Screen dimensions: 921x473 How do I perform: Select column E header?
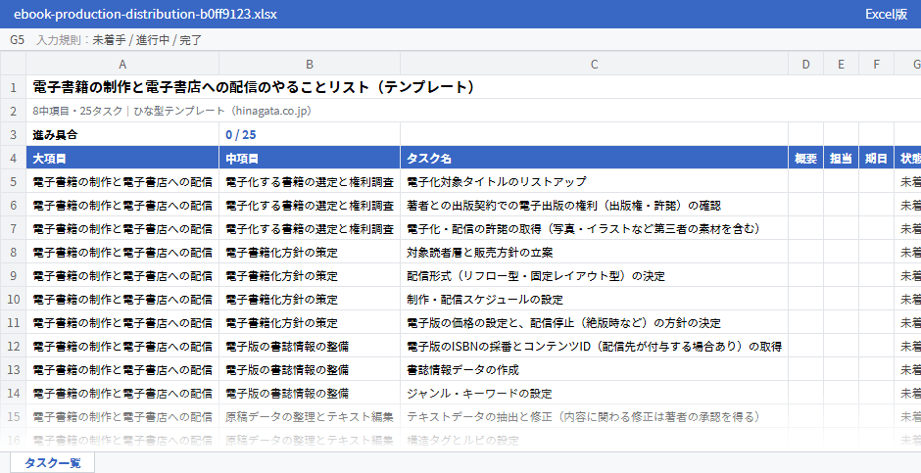coord(841,64)
